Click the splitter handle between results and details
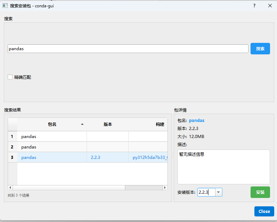277x222 pixels. (173, 155)
